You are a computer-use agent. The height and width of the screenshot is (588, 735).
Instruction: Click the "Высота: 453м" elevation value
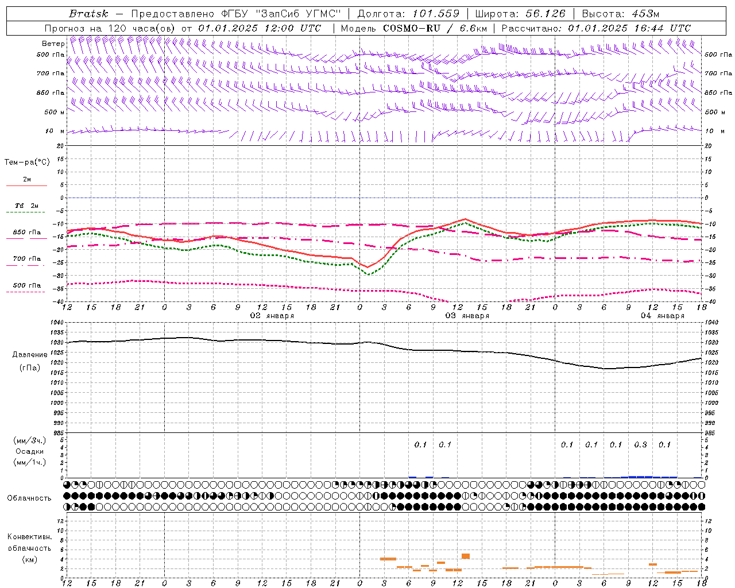pyautogui.click(x=620, y=14)
